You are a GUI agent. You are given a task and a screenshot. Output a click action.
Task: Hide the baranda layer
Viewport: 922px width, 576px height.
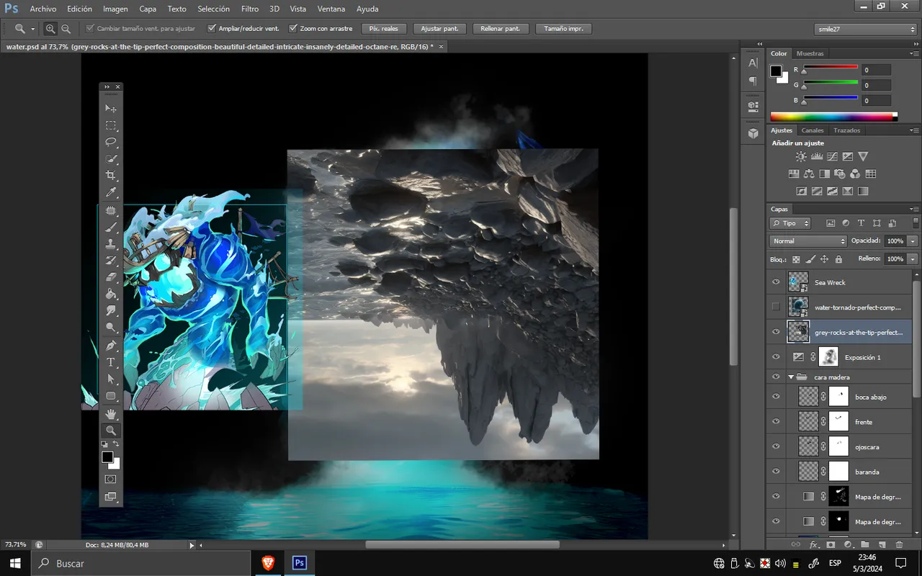(x=776, y=472)
